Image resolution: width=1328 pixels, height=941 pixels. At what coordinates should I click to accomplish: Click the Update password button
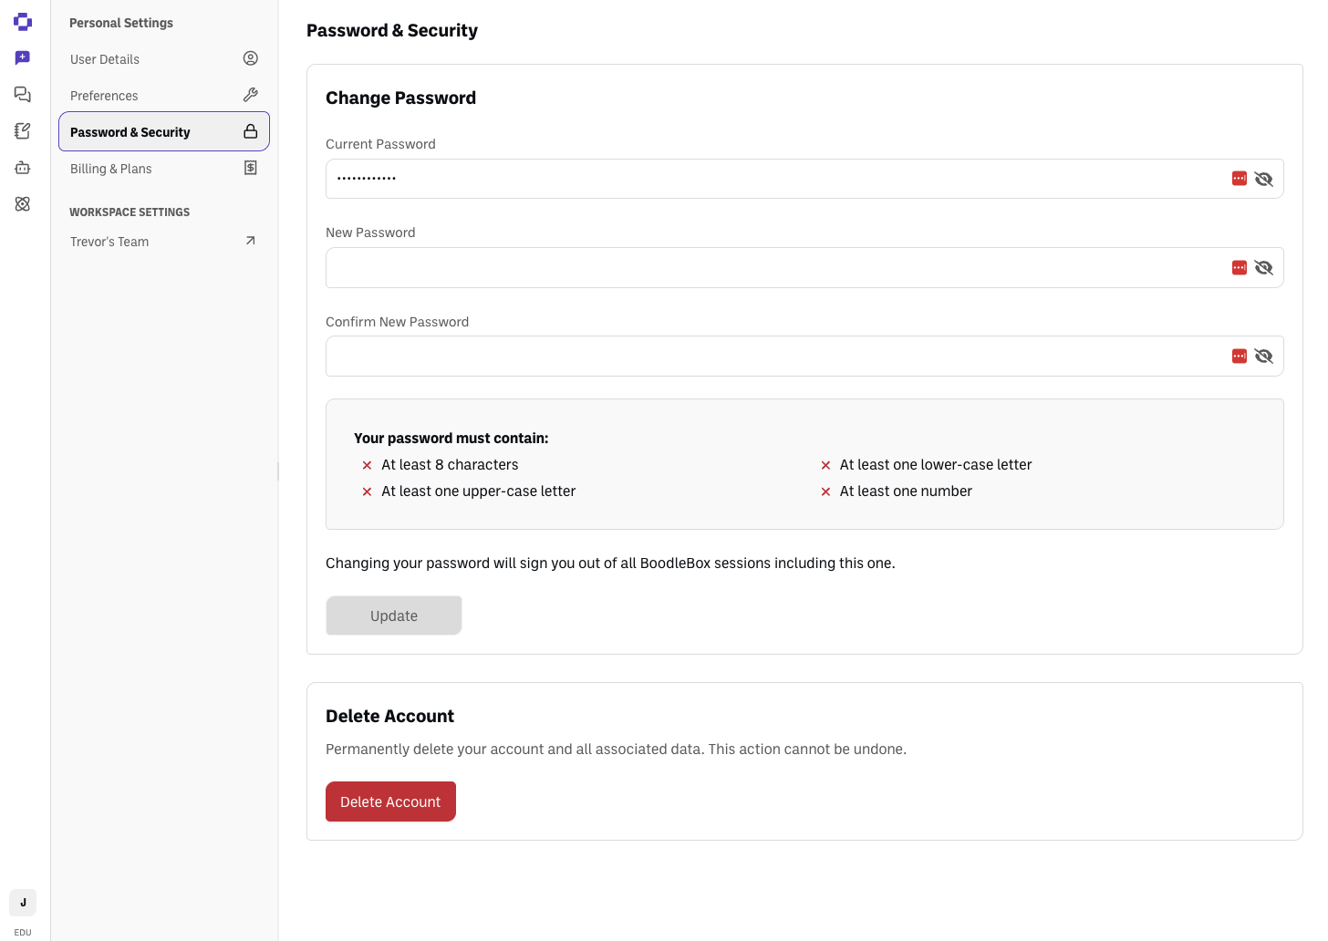394,615
